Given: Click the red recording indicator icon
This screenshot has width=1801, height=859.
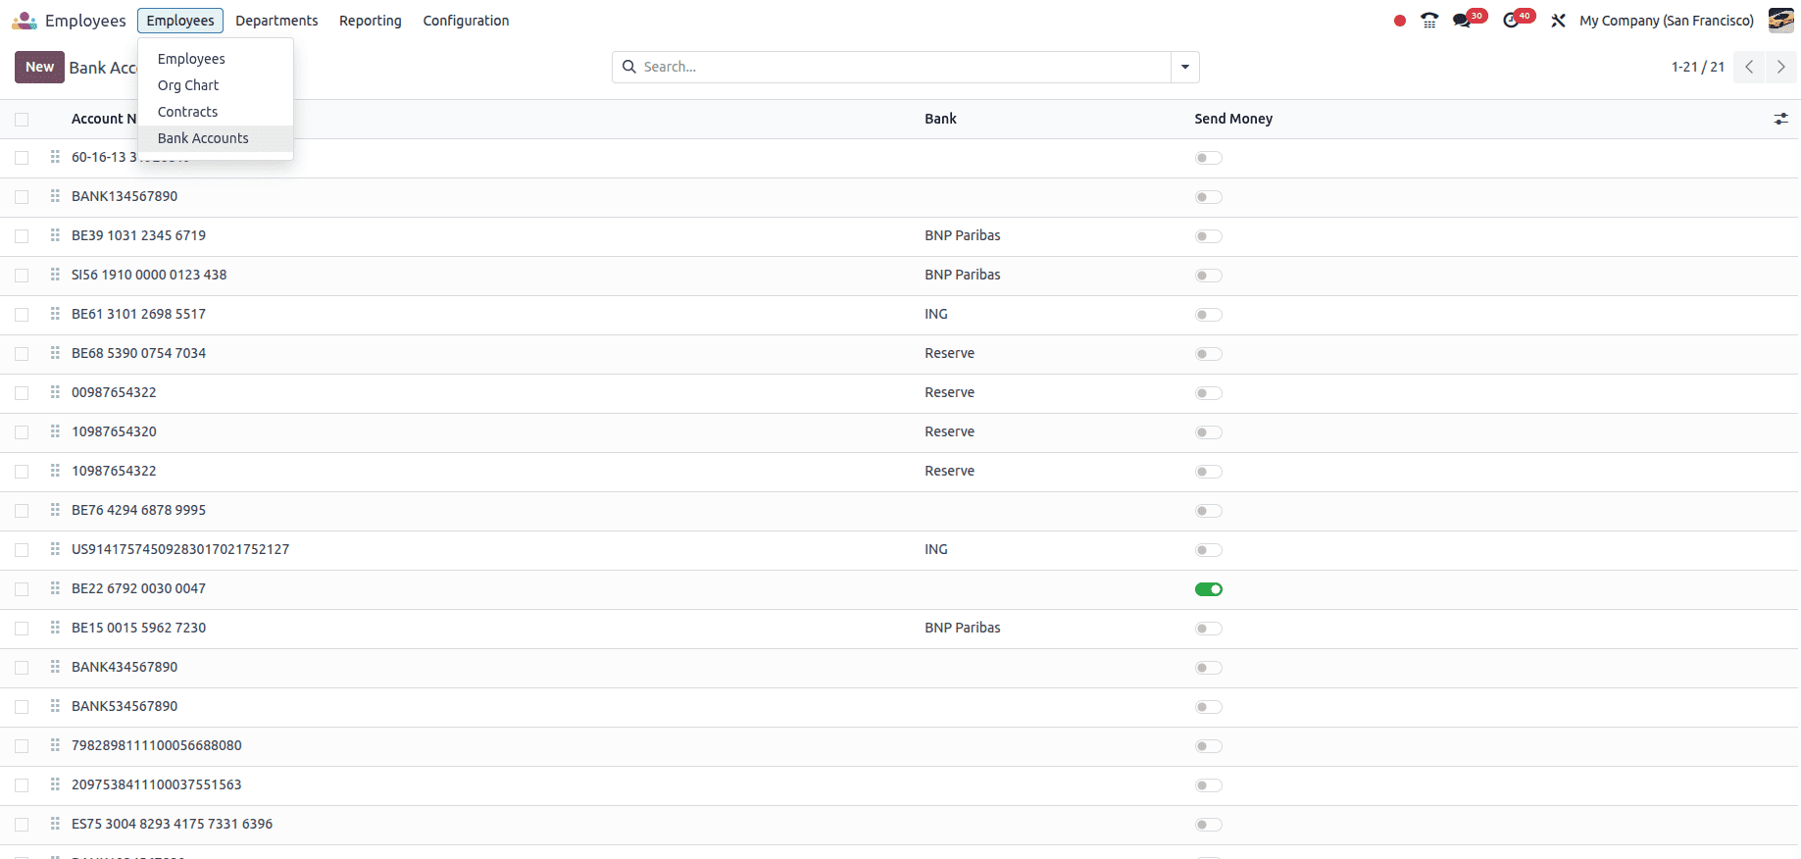Looking at the screenshot, I should click(x=1400, y=21).
